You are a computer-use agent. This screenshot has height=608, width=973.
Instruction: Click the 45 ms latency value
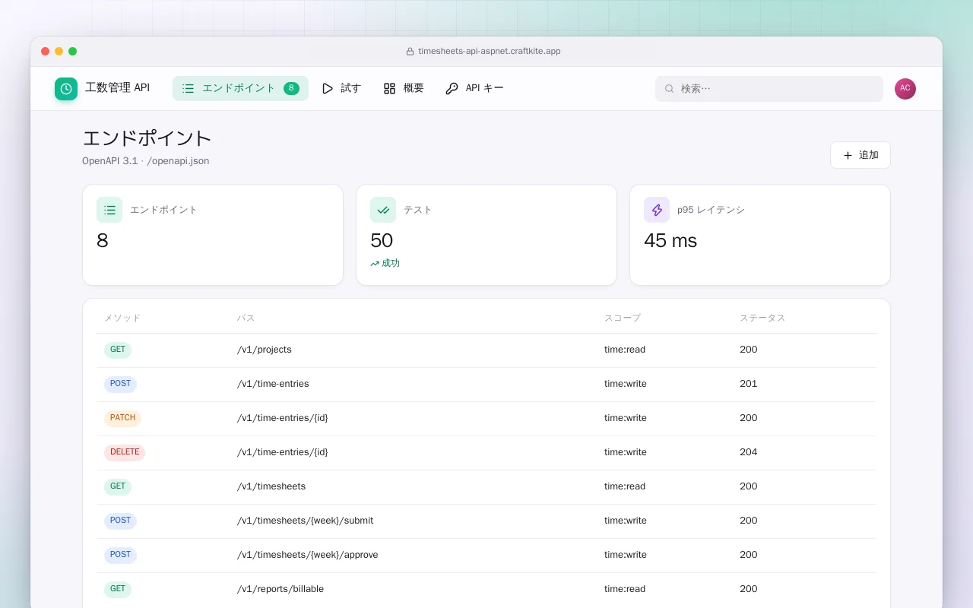pos(670,241)
